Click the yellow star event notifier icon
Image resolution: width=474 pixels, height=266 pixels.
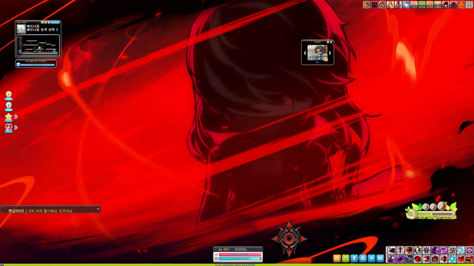pyautogui.click(x=8, y=117)
